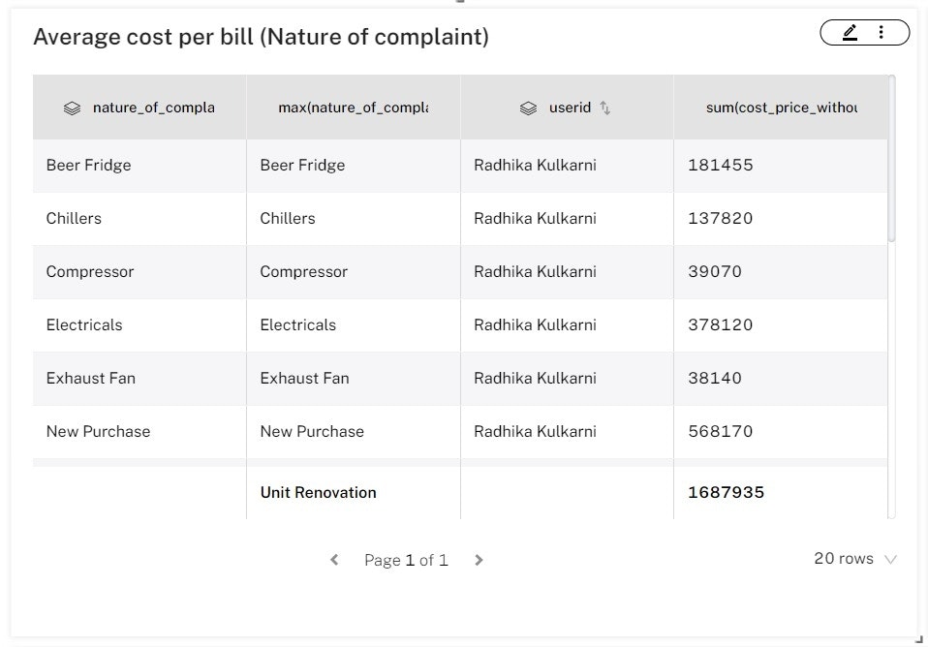928x647 pixels.
Task: Go to previous page arrow
Action: 334,560
